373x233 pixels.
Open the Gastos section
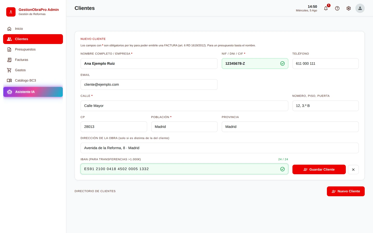tap(33, 70)
